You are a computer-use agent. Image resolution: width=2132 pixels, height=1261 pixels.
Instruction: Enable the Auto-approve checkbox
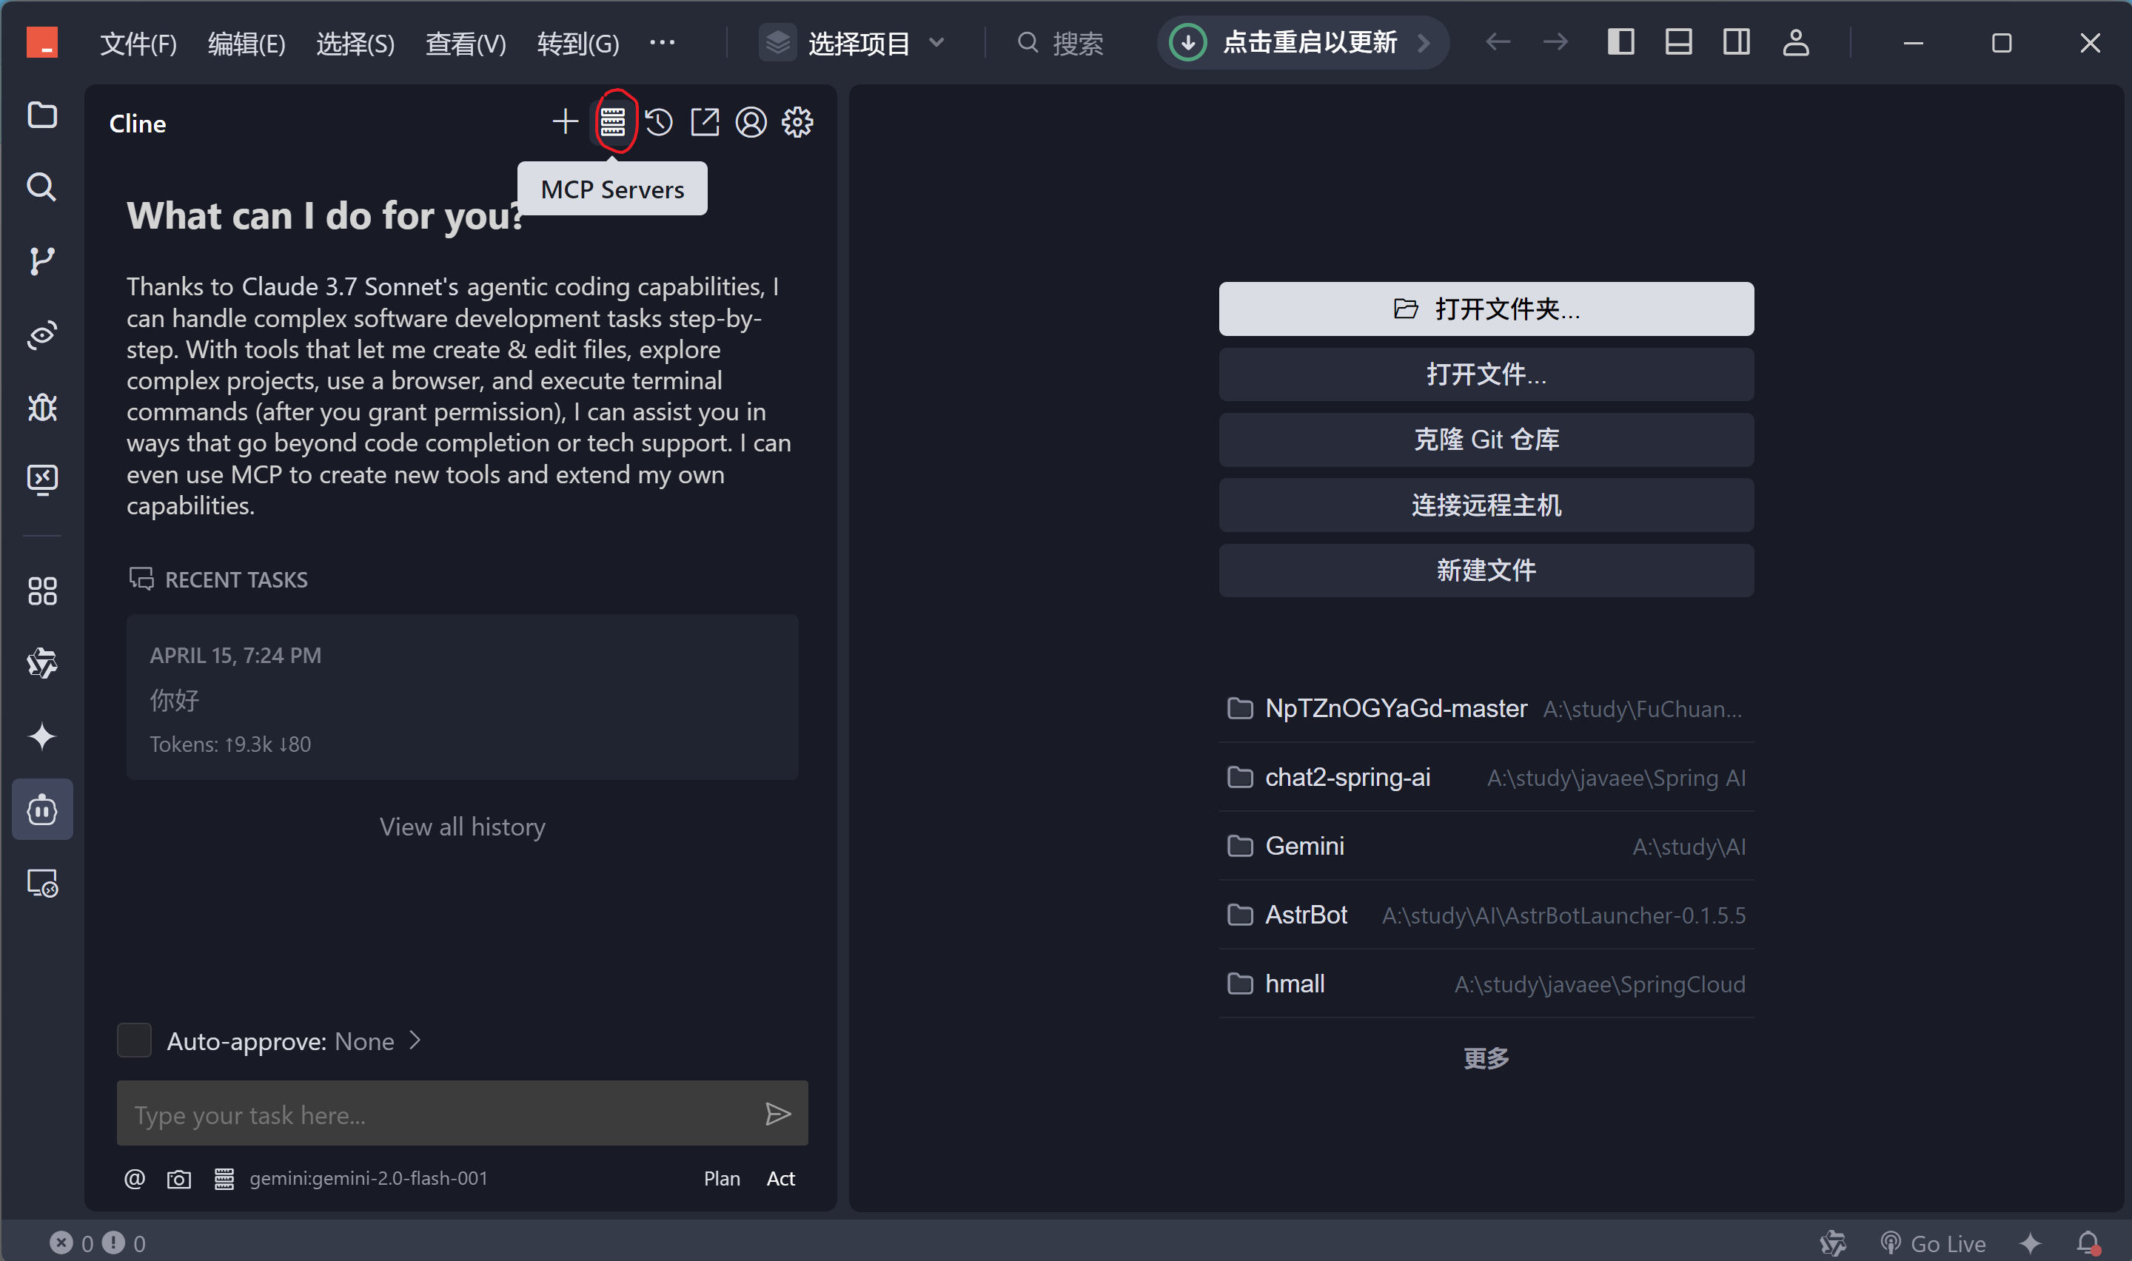pyautogui.click(x=134, y=1041)
